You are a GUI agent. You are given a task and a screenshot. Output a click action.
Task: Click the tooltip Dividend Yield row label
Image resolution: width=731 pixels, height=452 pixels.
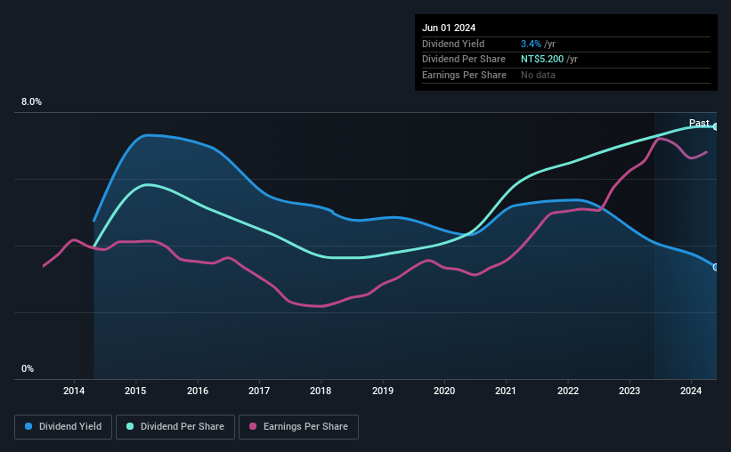[x=453, y=44]
